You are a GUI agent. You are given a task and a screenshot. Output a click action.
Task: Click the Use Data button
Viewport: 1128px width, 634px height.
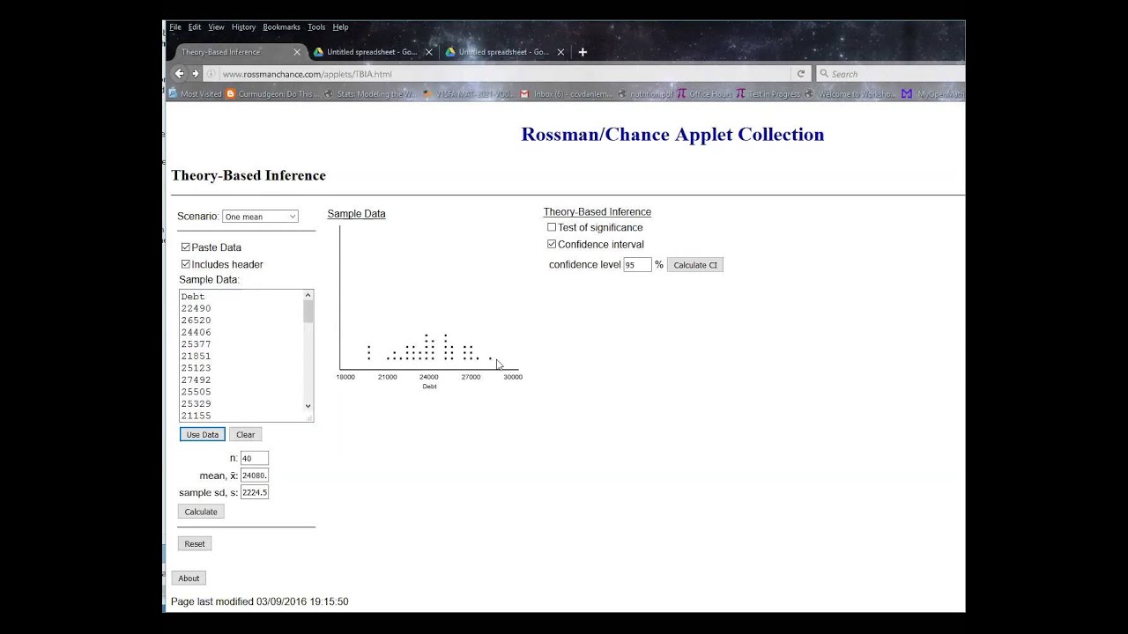(202, 434)
